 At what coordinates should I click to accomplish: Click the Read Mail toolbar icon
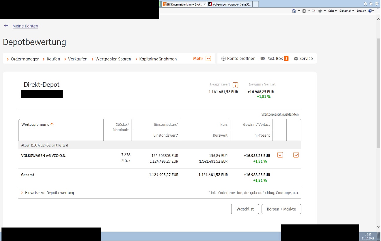point(313,11)
